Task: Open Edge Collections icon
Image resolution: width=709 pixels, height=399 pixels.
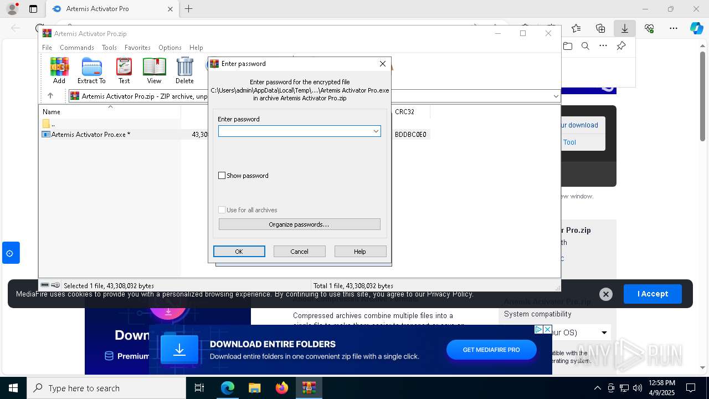Action: point(600,28)
